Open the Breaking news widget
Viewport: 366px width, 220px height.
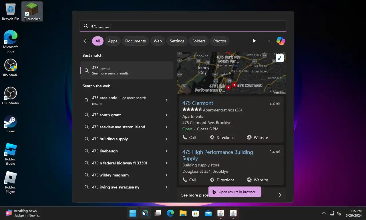(23, 213)
